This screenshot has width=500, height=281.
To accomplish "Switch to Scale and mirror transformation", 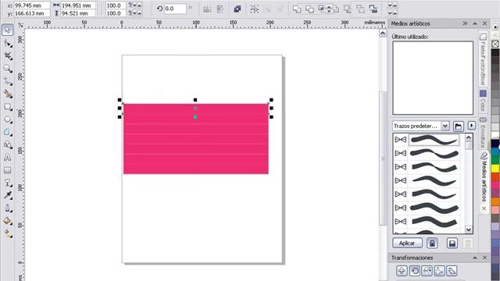I will [427, 271].
